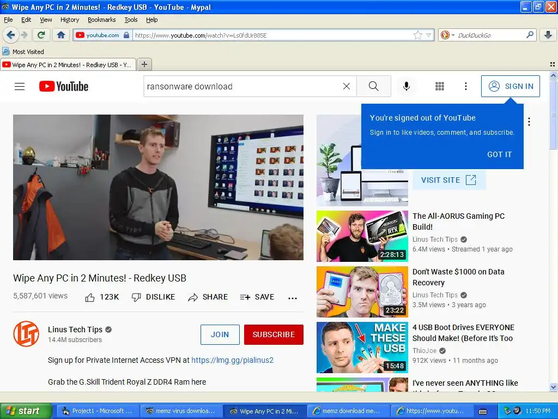Image resolution: width=558 pixels, height=419 pixels.
Task: Open the Don't Waste $1000 on Data Recovery title
Action: [x=458, y=277]
